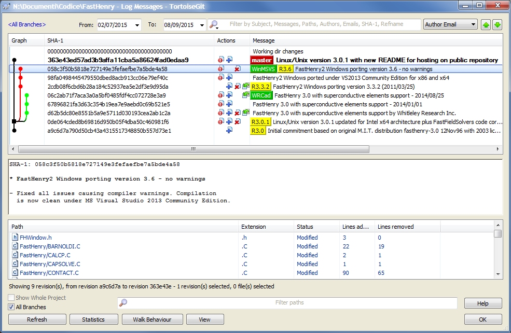Click the <All Branches> link
Viewport: 511px width, 333px height.
[27, 24]
